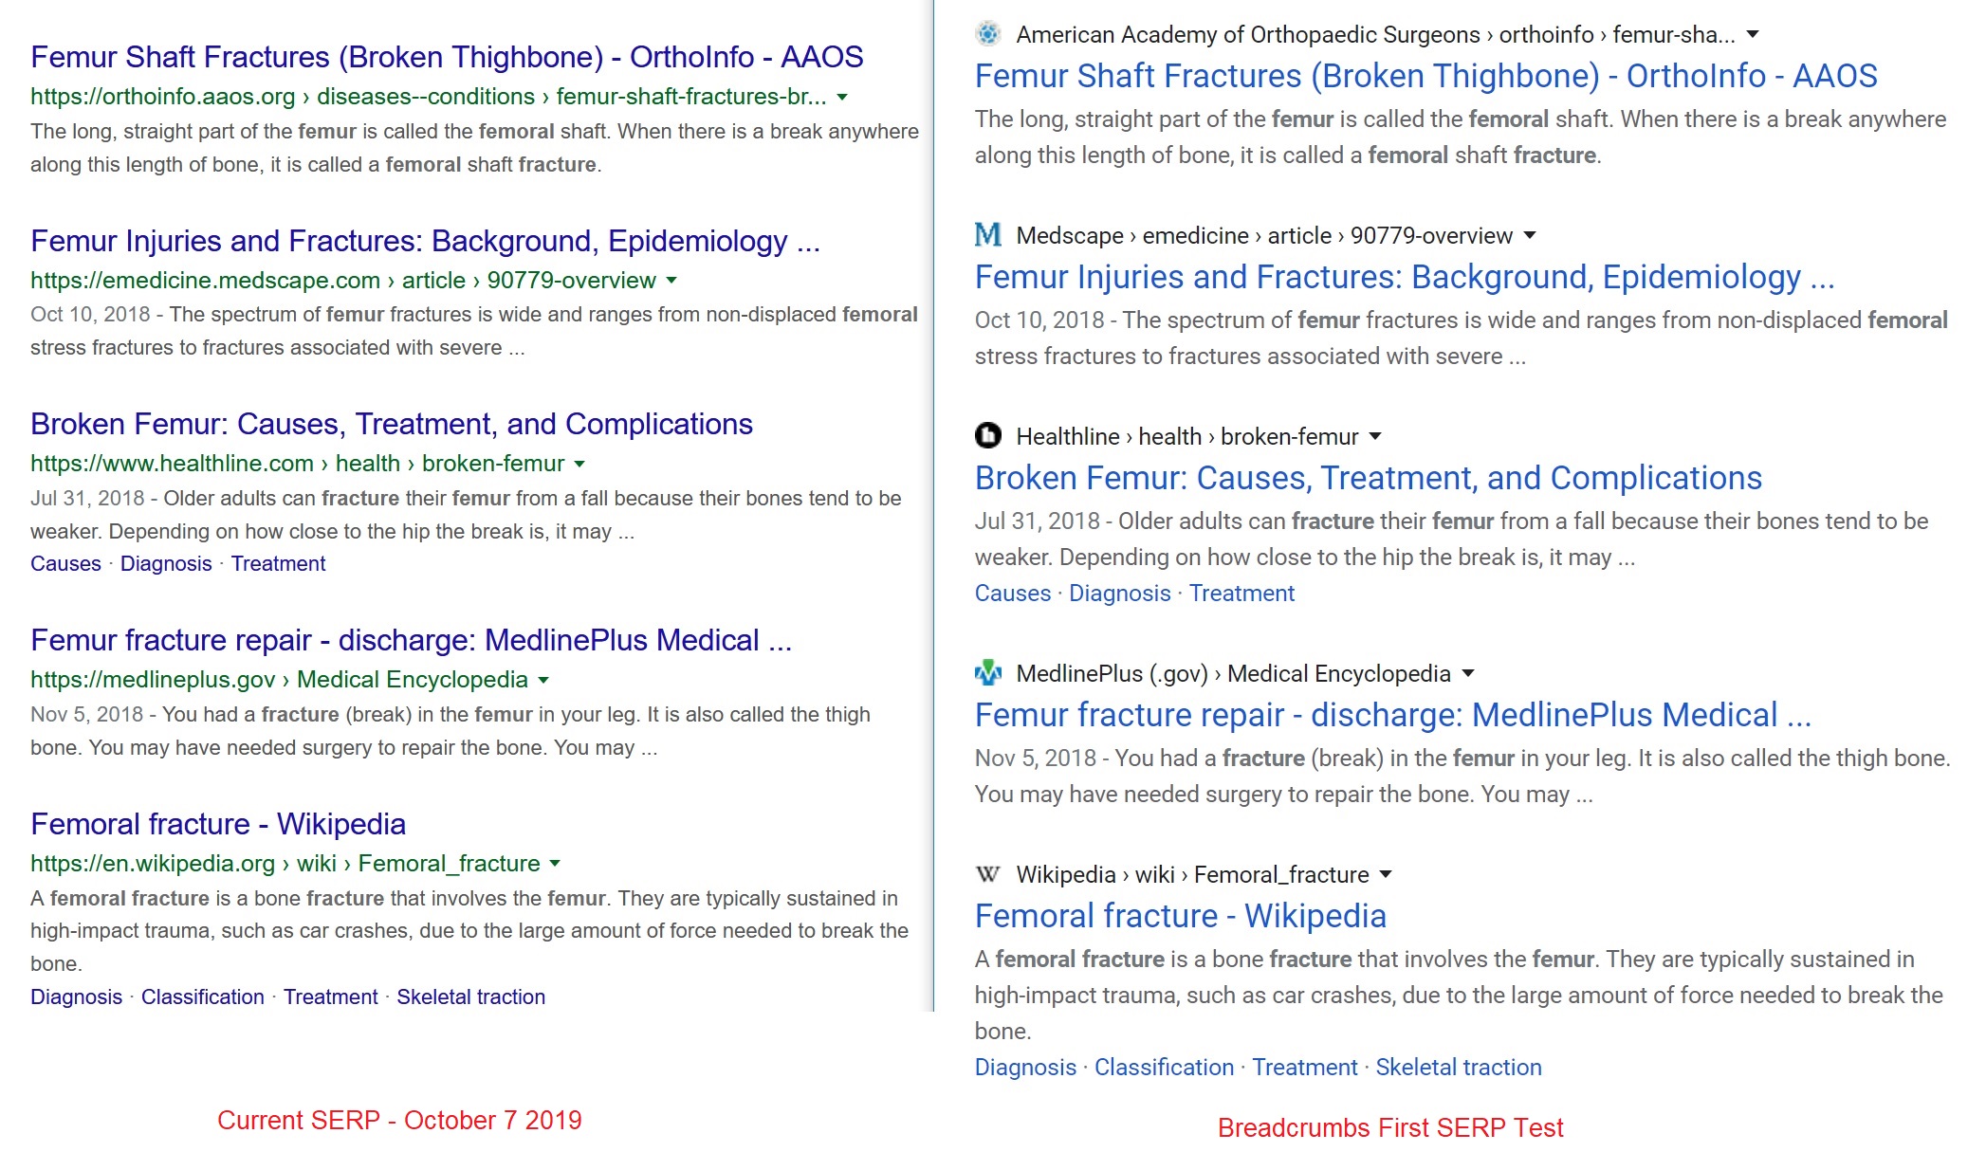This screenshot has height=1152, width=1986.
Task: Click the green https://emedicine.medscape.com URL text
Action: click(205, 281)
